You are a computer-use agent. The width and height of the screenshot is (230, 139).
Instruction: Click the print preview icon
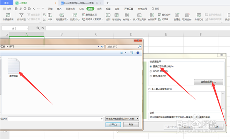[x=29, y=9]
